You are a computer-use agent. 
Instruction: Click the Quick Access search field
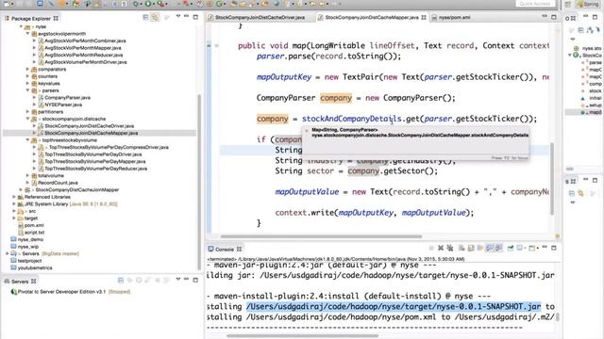pyautogui.click(x=535, y=4)
